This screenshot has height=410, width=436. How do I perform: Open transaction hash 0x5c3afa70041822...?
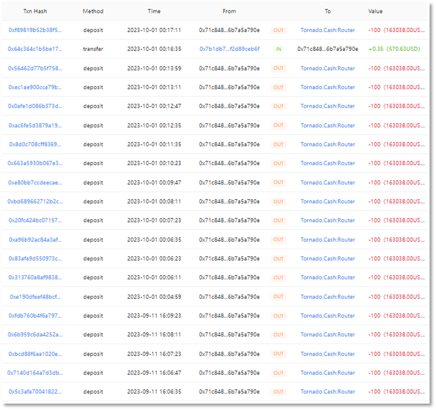coord(35,392)
